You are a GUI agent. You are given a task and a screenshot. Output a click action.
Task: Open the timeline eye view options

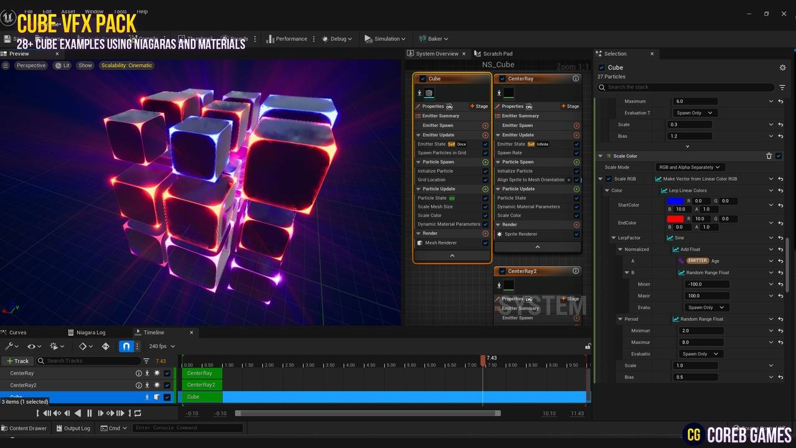(34, 346)
